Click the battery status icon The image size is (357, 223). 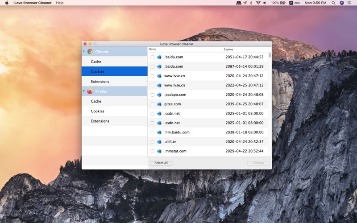[283, 3]
